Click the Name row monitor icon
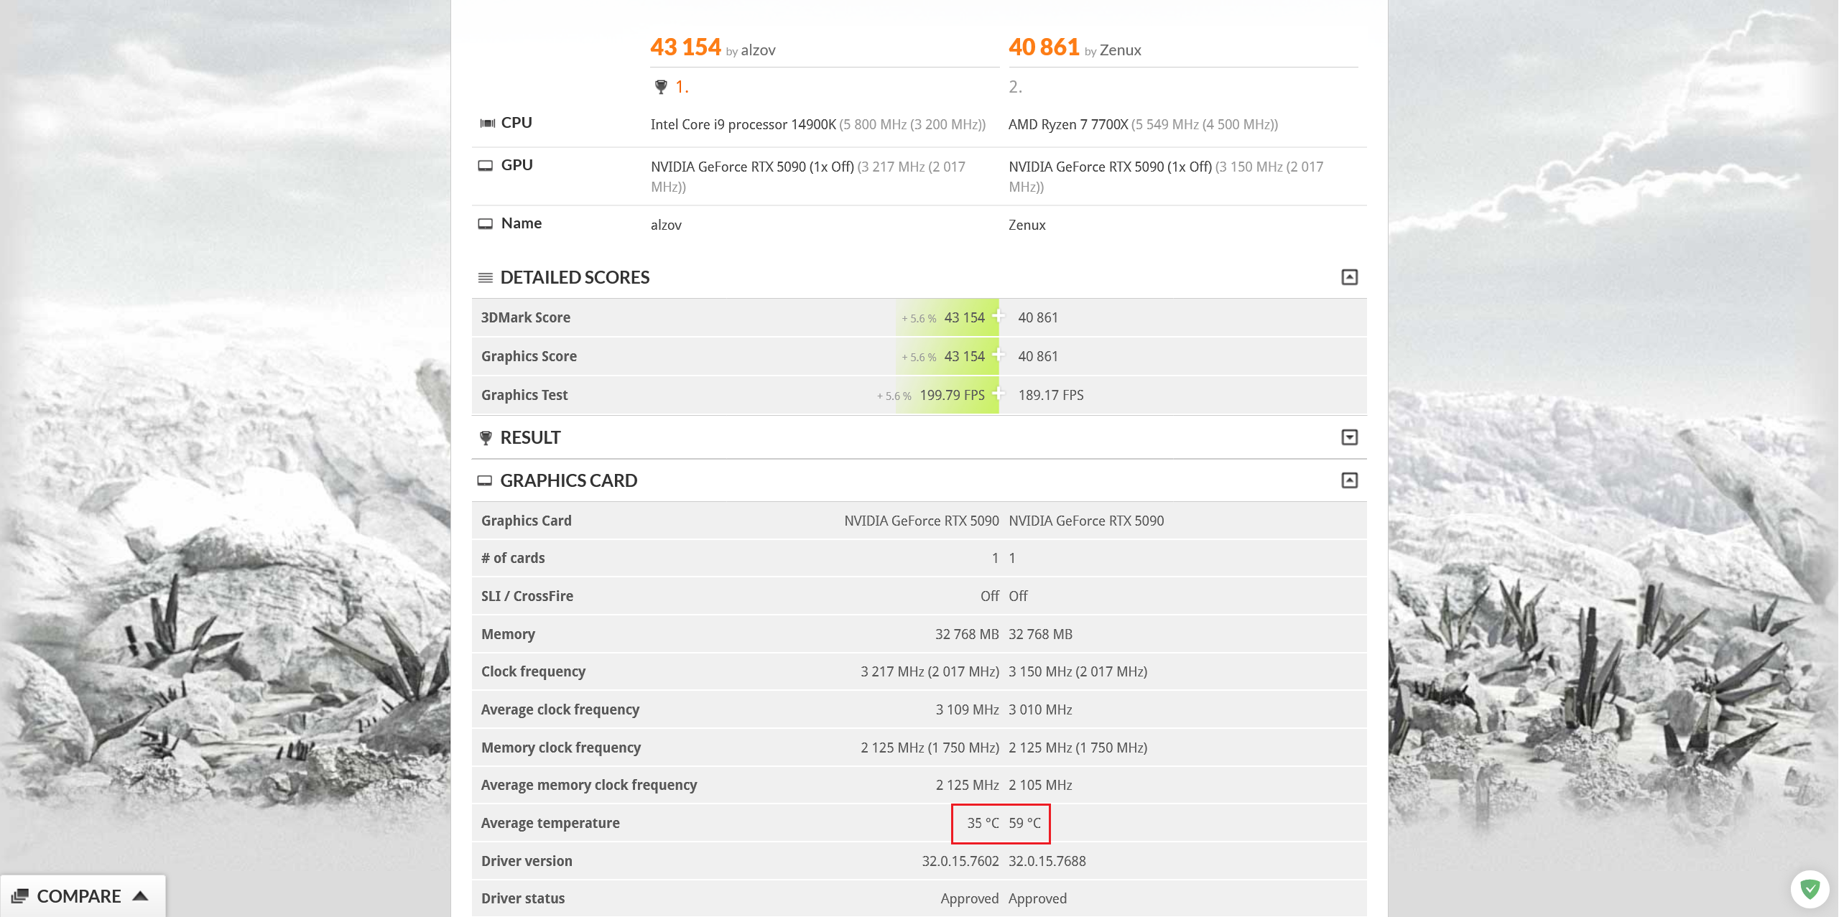This screenshot has width=1839, height=917. (486, 223)
